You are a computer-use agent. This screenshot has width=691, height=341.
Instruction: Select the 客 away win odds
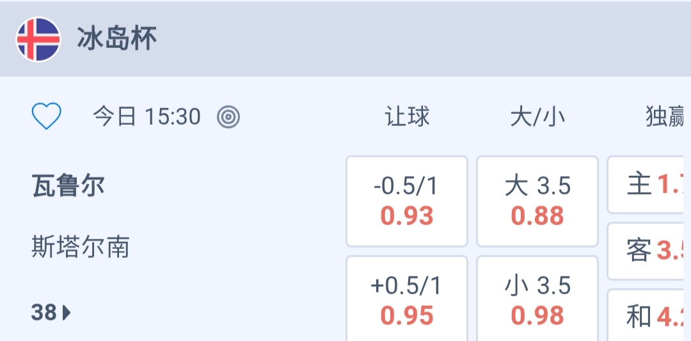(x=649, y=251)
